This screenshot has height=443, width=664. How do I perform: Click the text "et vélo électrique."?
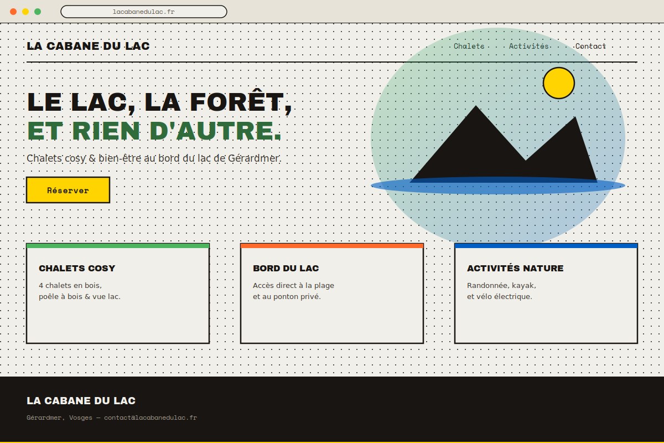(500, 296)
